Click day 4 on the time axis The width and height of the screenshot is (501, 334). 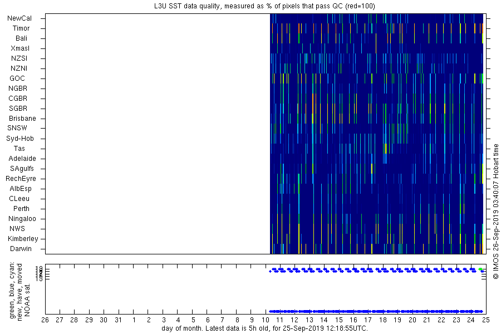coord(178,320)
